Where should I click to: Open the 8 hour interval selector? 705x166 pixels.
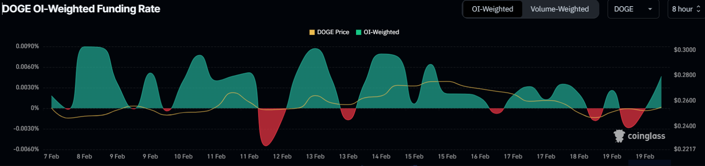[686, 9]
